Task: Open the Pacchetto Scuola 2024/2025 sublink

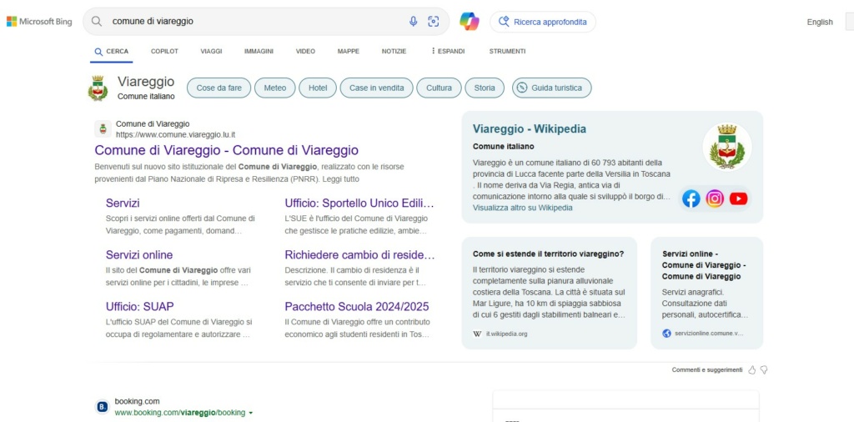Action: [x=357, y=306]
